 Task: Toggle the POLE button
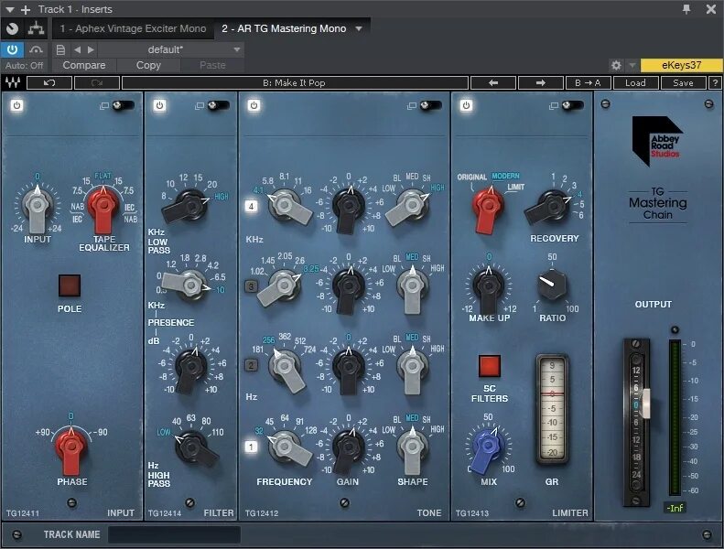tap(70, 285)
